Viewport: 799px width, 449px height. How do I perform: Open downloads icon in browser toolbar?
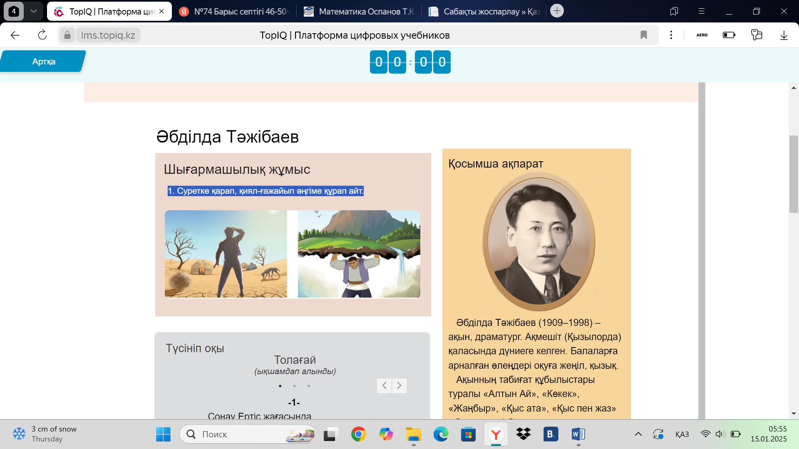(x=784, y=35)
